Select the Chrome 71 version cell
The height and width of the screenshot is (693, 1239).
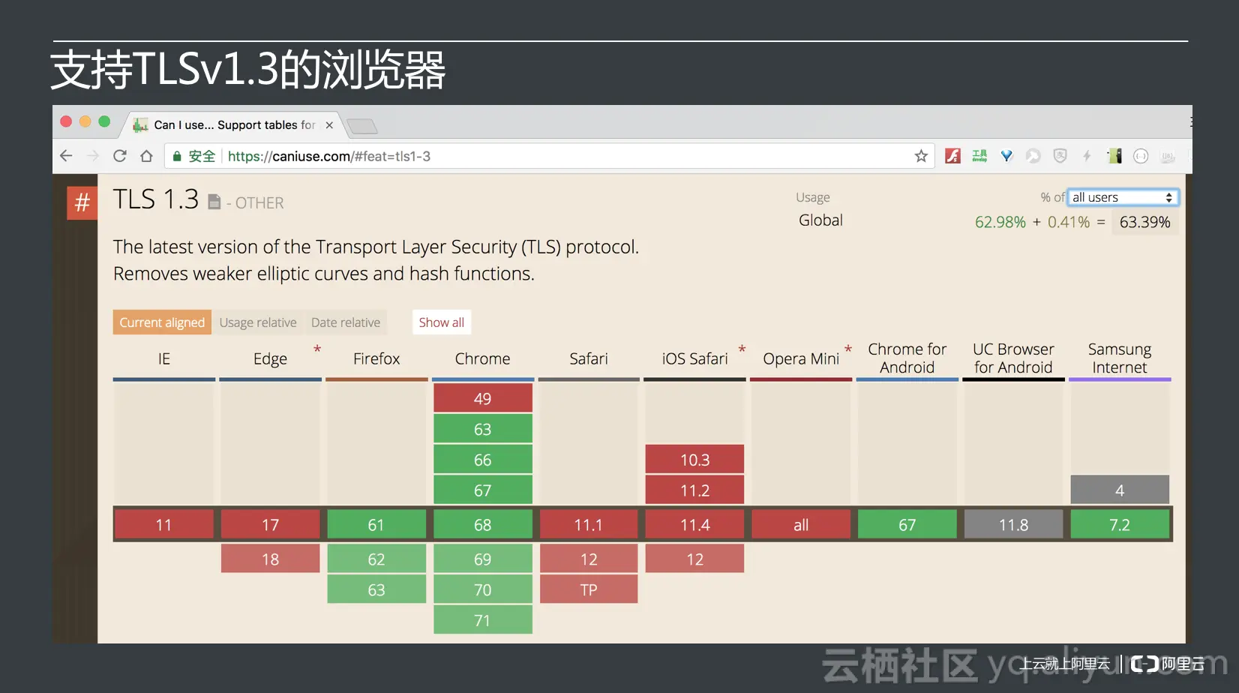483,620
